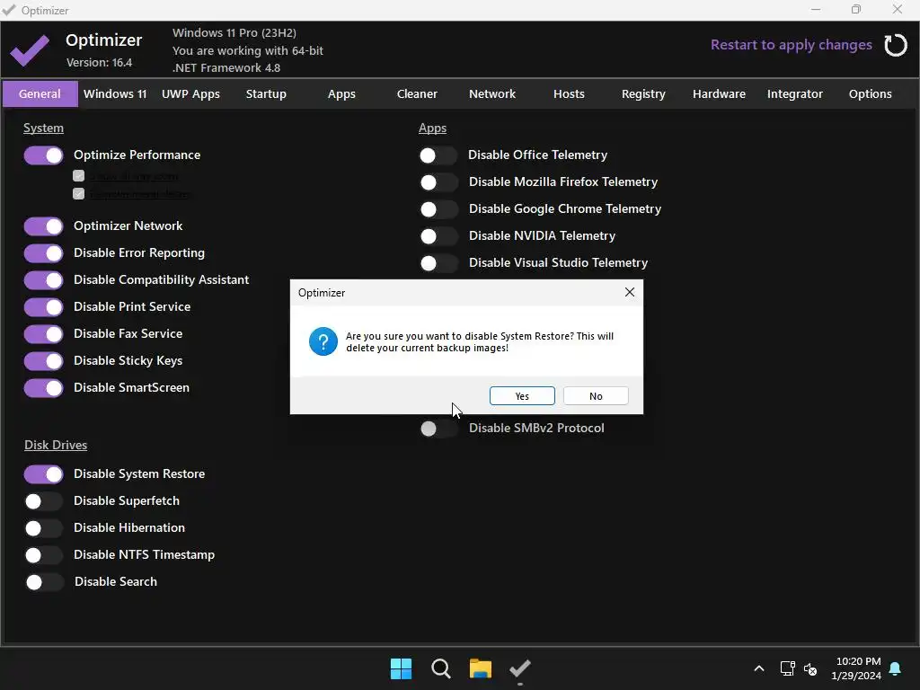Toggle Disable SmartScreen switch
The height and width of the screenshot is (690, 920).
[x=43, y=388]
